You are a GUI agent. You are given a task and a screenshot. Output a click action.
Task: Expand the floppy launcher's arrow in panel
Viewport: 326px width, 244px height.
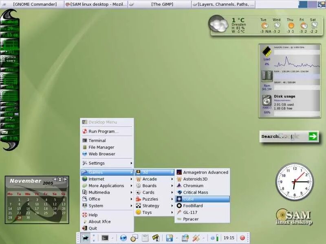click(x=177, y=238)
